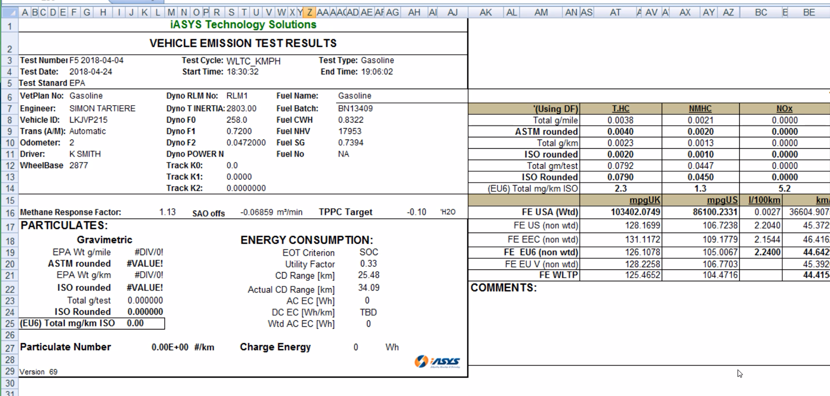Select the start time '18:30:32'
Viewport: 830px width, 396px height.
point(243,72)
